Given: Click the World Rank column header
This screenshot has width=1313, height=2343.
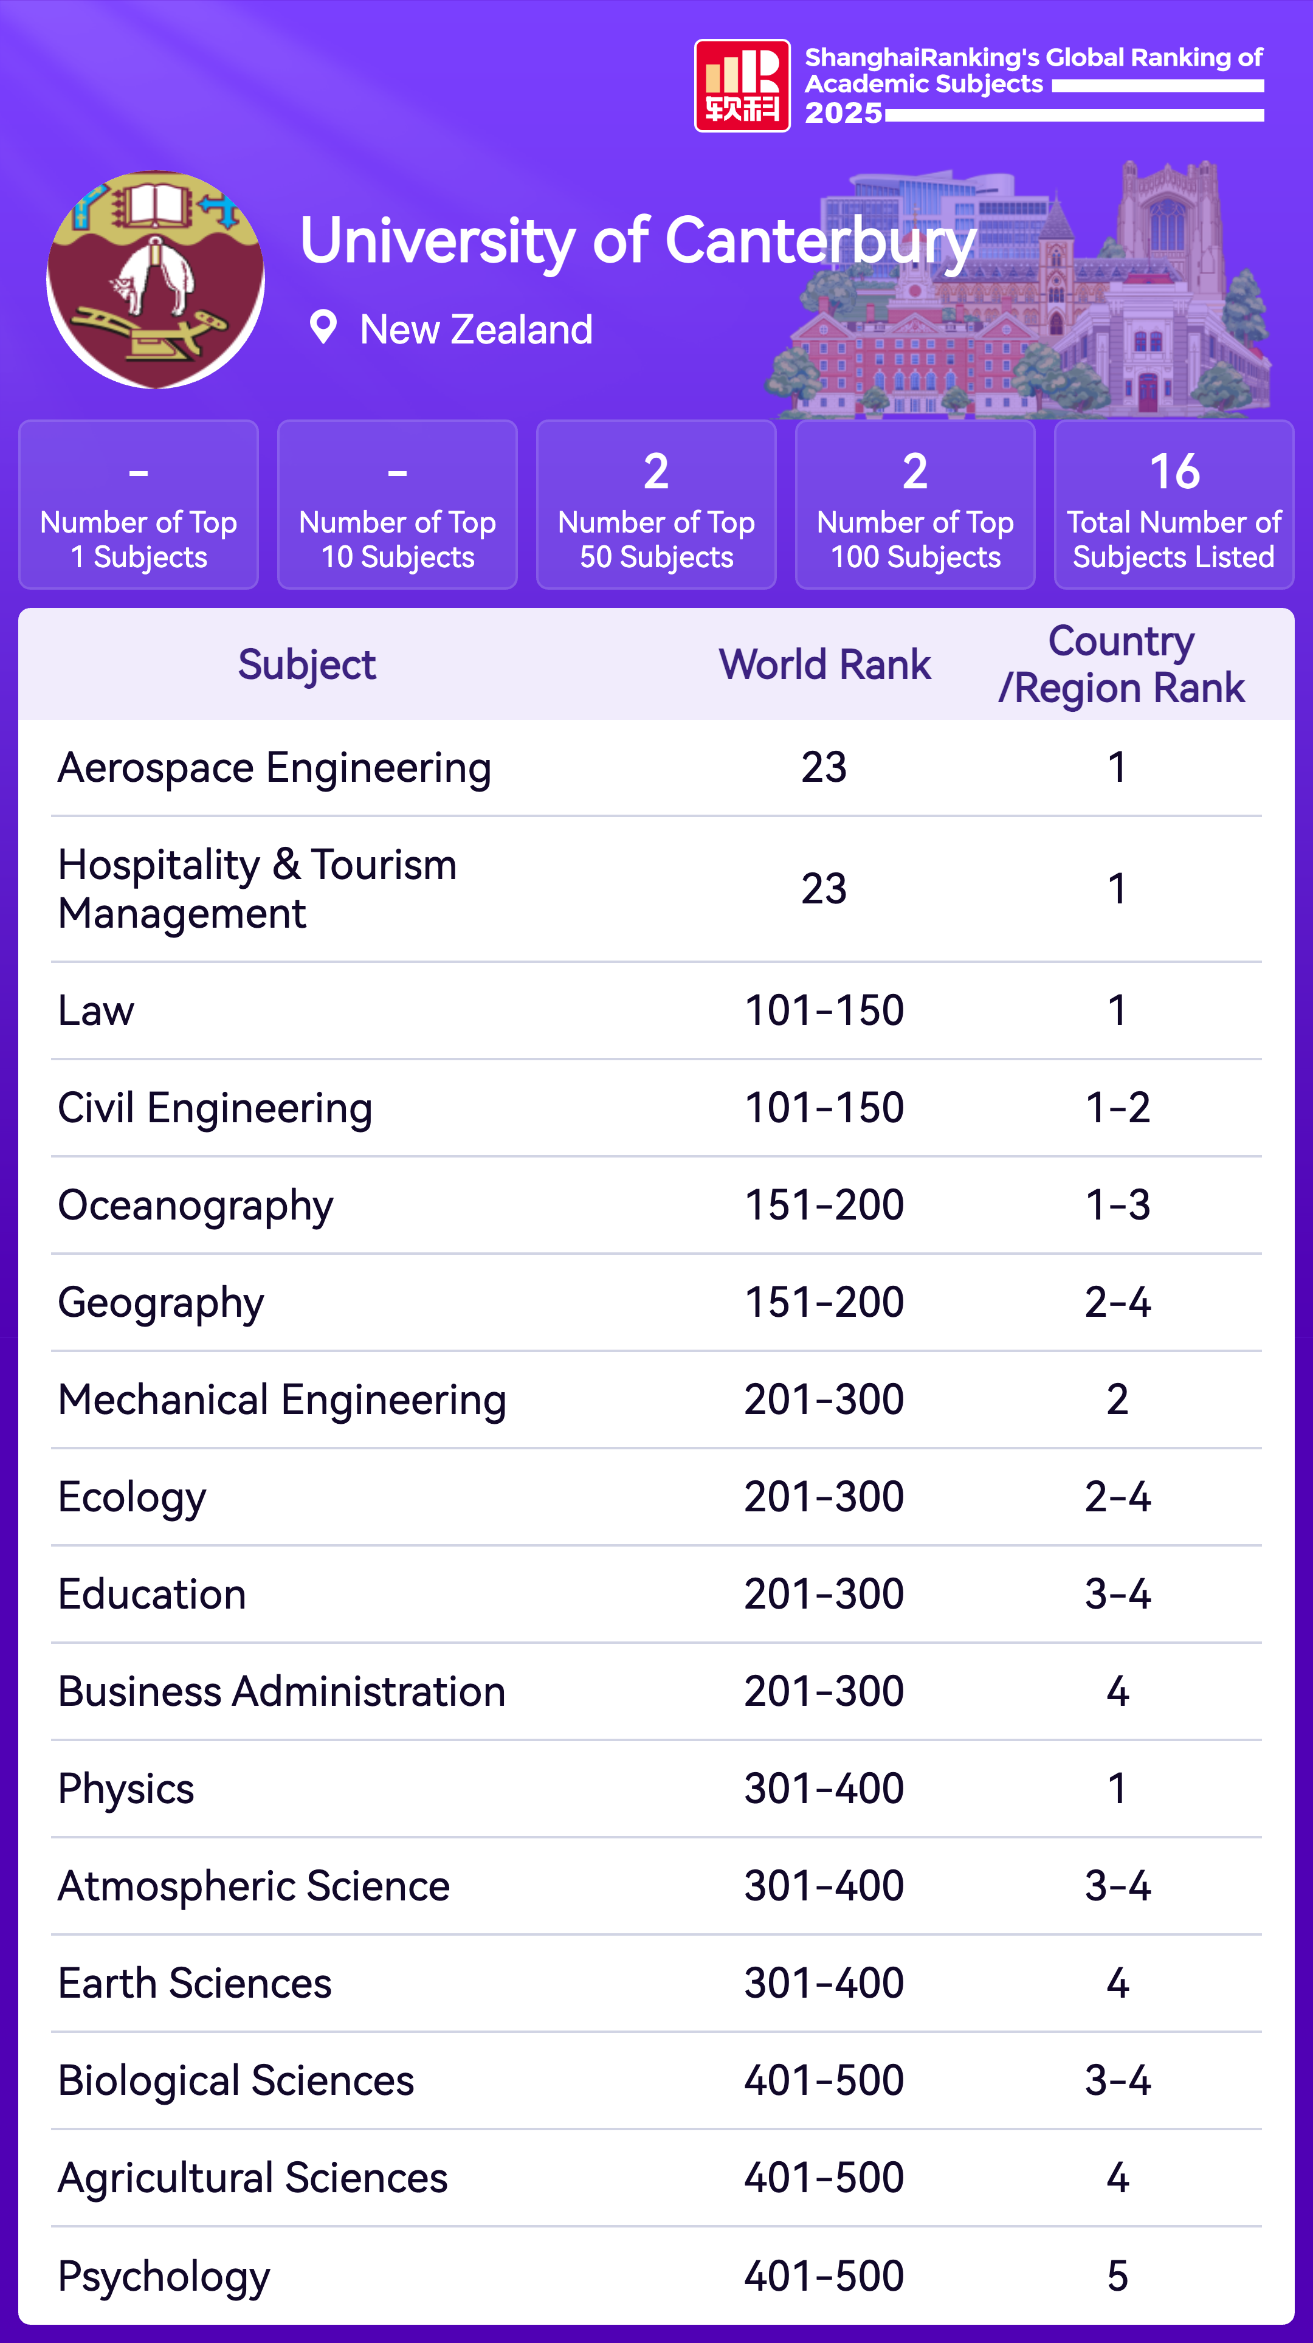Looking at the screenshot, I should [824, 665].
